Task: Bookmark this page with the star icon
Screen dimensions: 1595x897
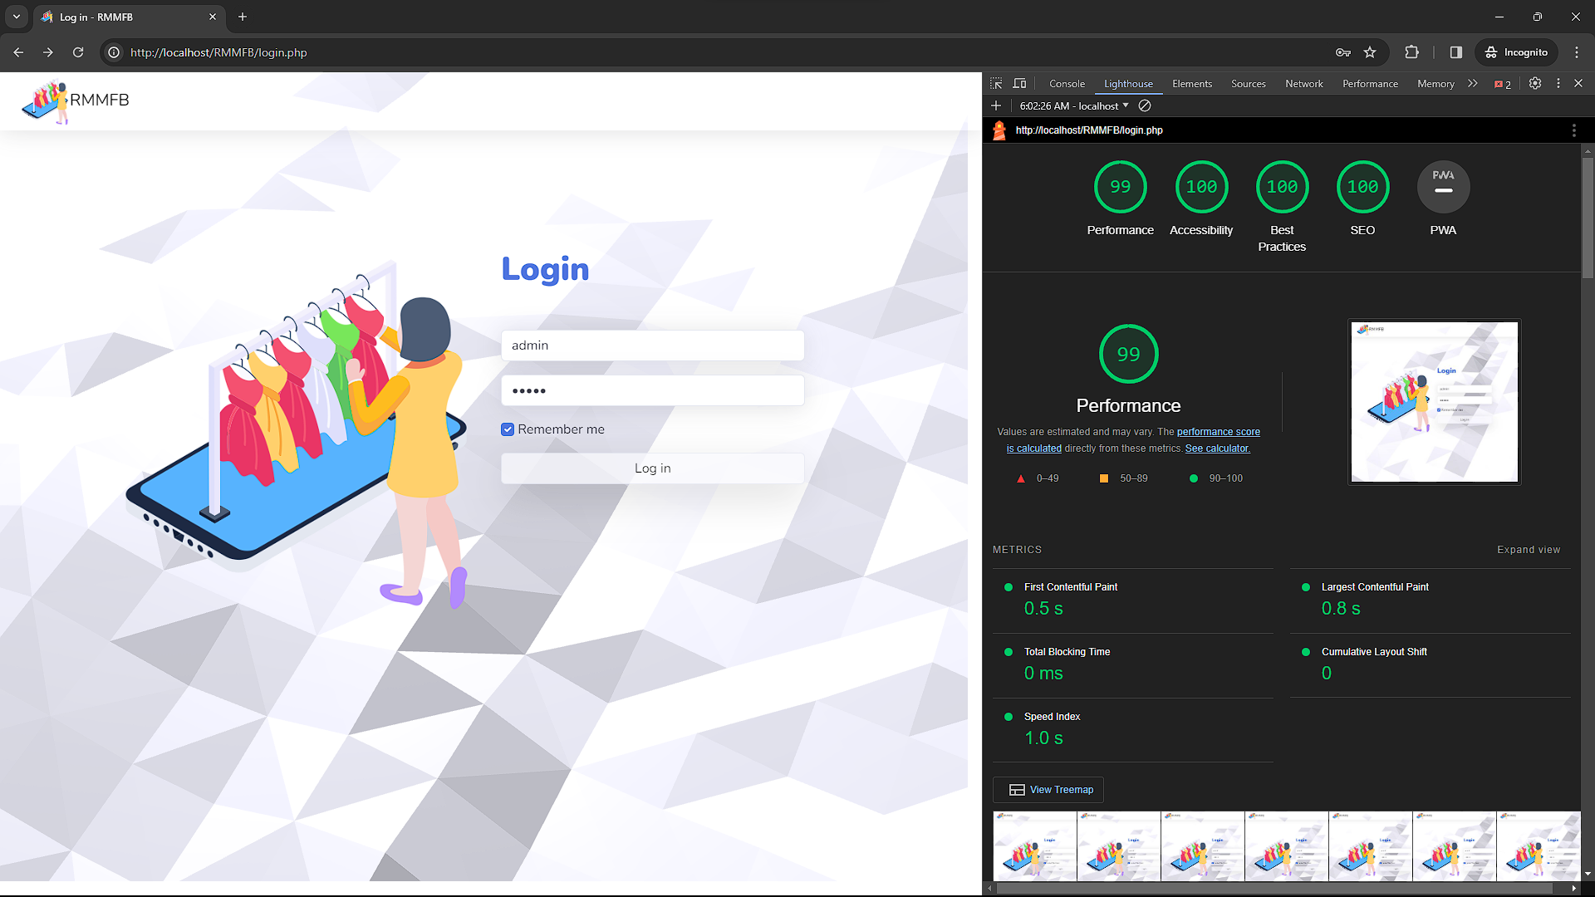Action: click(x=1370, y=52)
